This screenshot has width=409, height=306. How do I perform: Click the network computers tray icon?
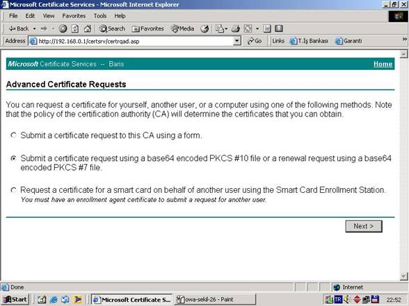(x=366, y=300)
